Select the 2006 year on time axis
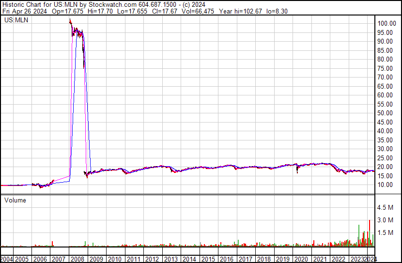Viewport: 402px width, 263px height. point(40,259)
